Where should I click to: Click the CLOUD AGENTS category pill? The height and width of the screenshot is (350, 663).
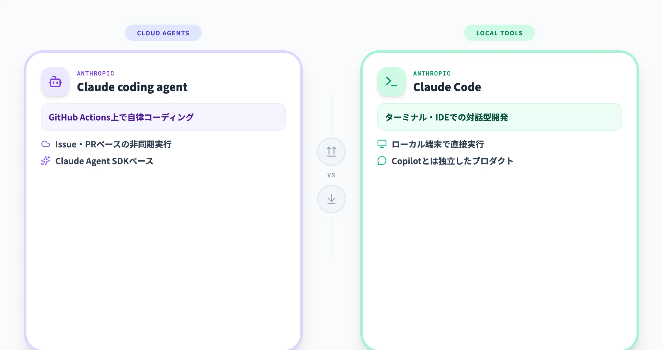tap(163, 33)
